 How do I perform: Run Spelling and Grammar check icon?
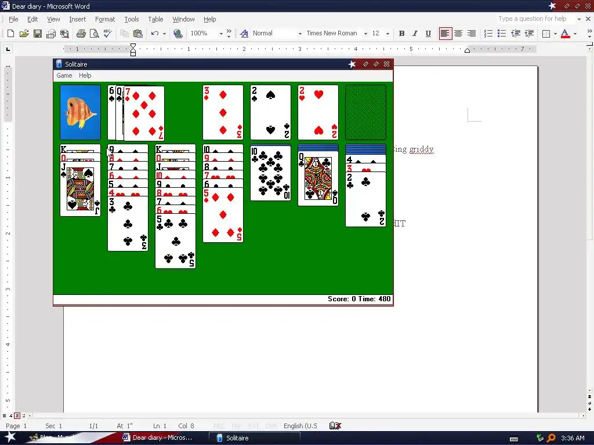click(x=108, y=33)
